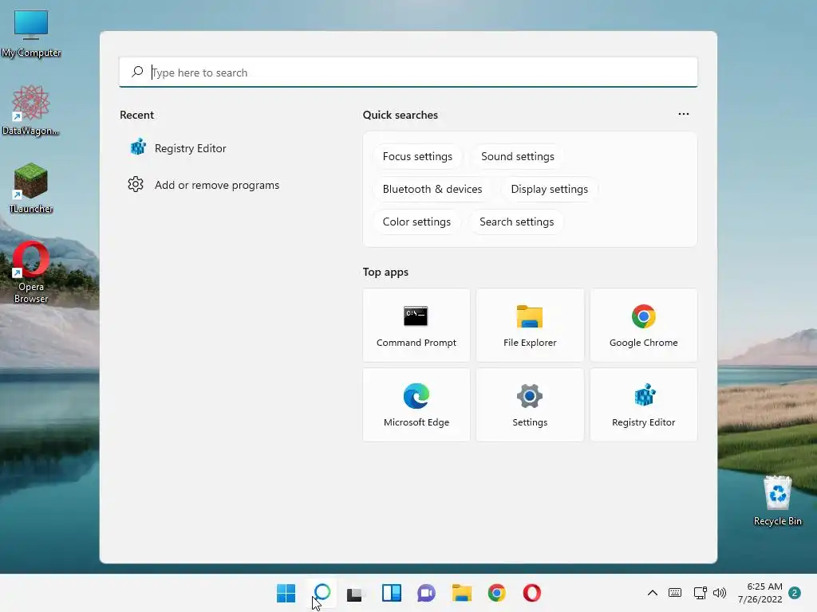
Task: Choose Display settings quick search
Action: [x=549, y=190]
